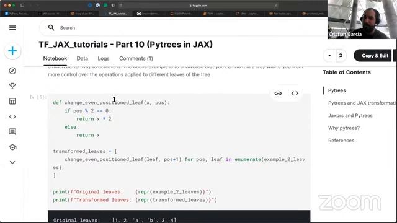Open the Discussions chat icon in the sidebar
This screenshot has height=223, width=397.
(x=12, y=132)
